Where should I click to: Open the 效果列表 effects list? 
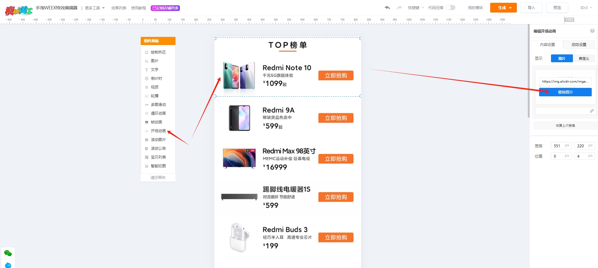pyautogui.click(x=119, y=8)
